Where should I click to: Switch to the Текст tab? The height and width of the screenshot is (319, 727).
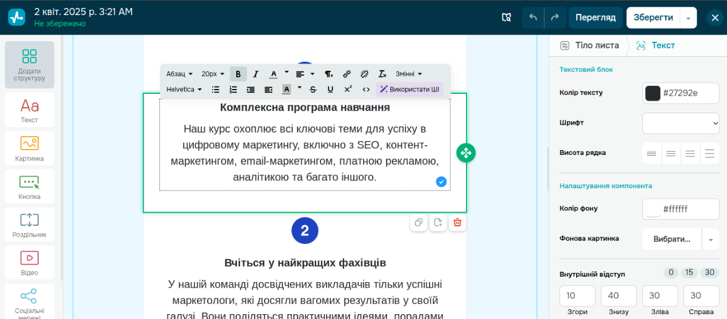656,45
